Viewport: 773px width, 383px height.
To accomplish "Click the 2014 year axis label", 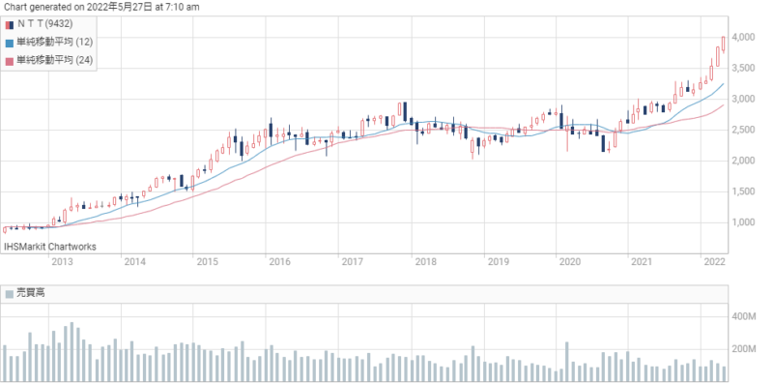I will pyautogui.click(x=134, y=262).
